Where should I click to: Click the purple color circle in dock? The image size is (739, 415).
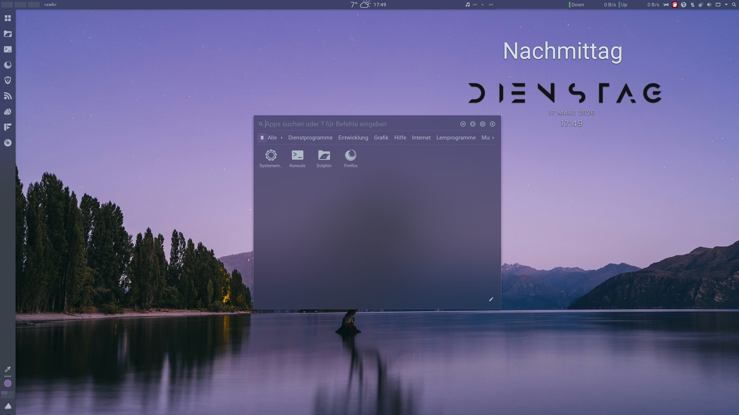[x=8, y=383]
